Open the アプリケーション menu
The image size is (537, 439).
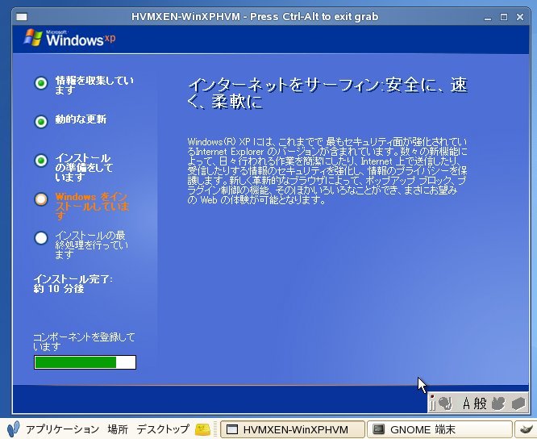[x=62, y=429]
